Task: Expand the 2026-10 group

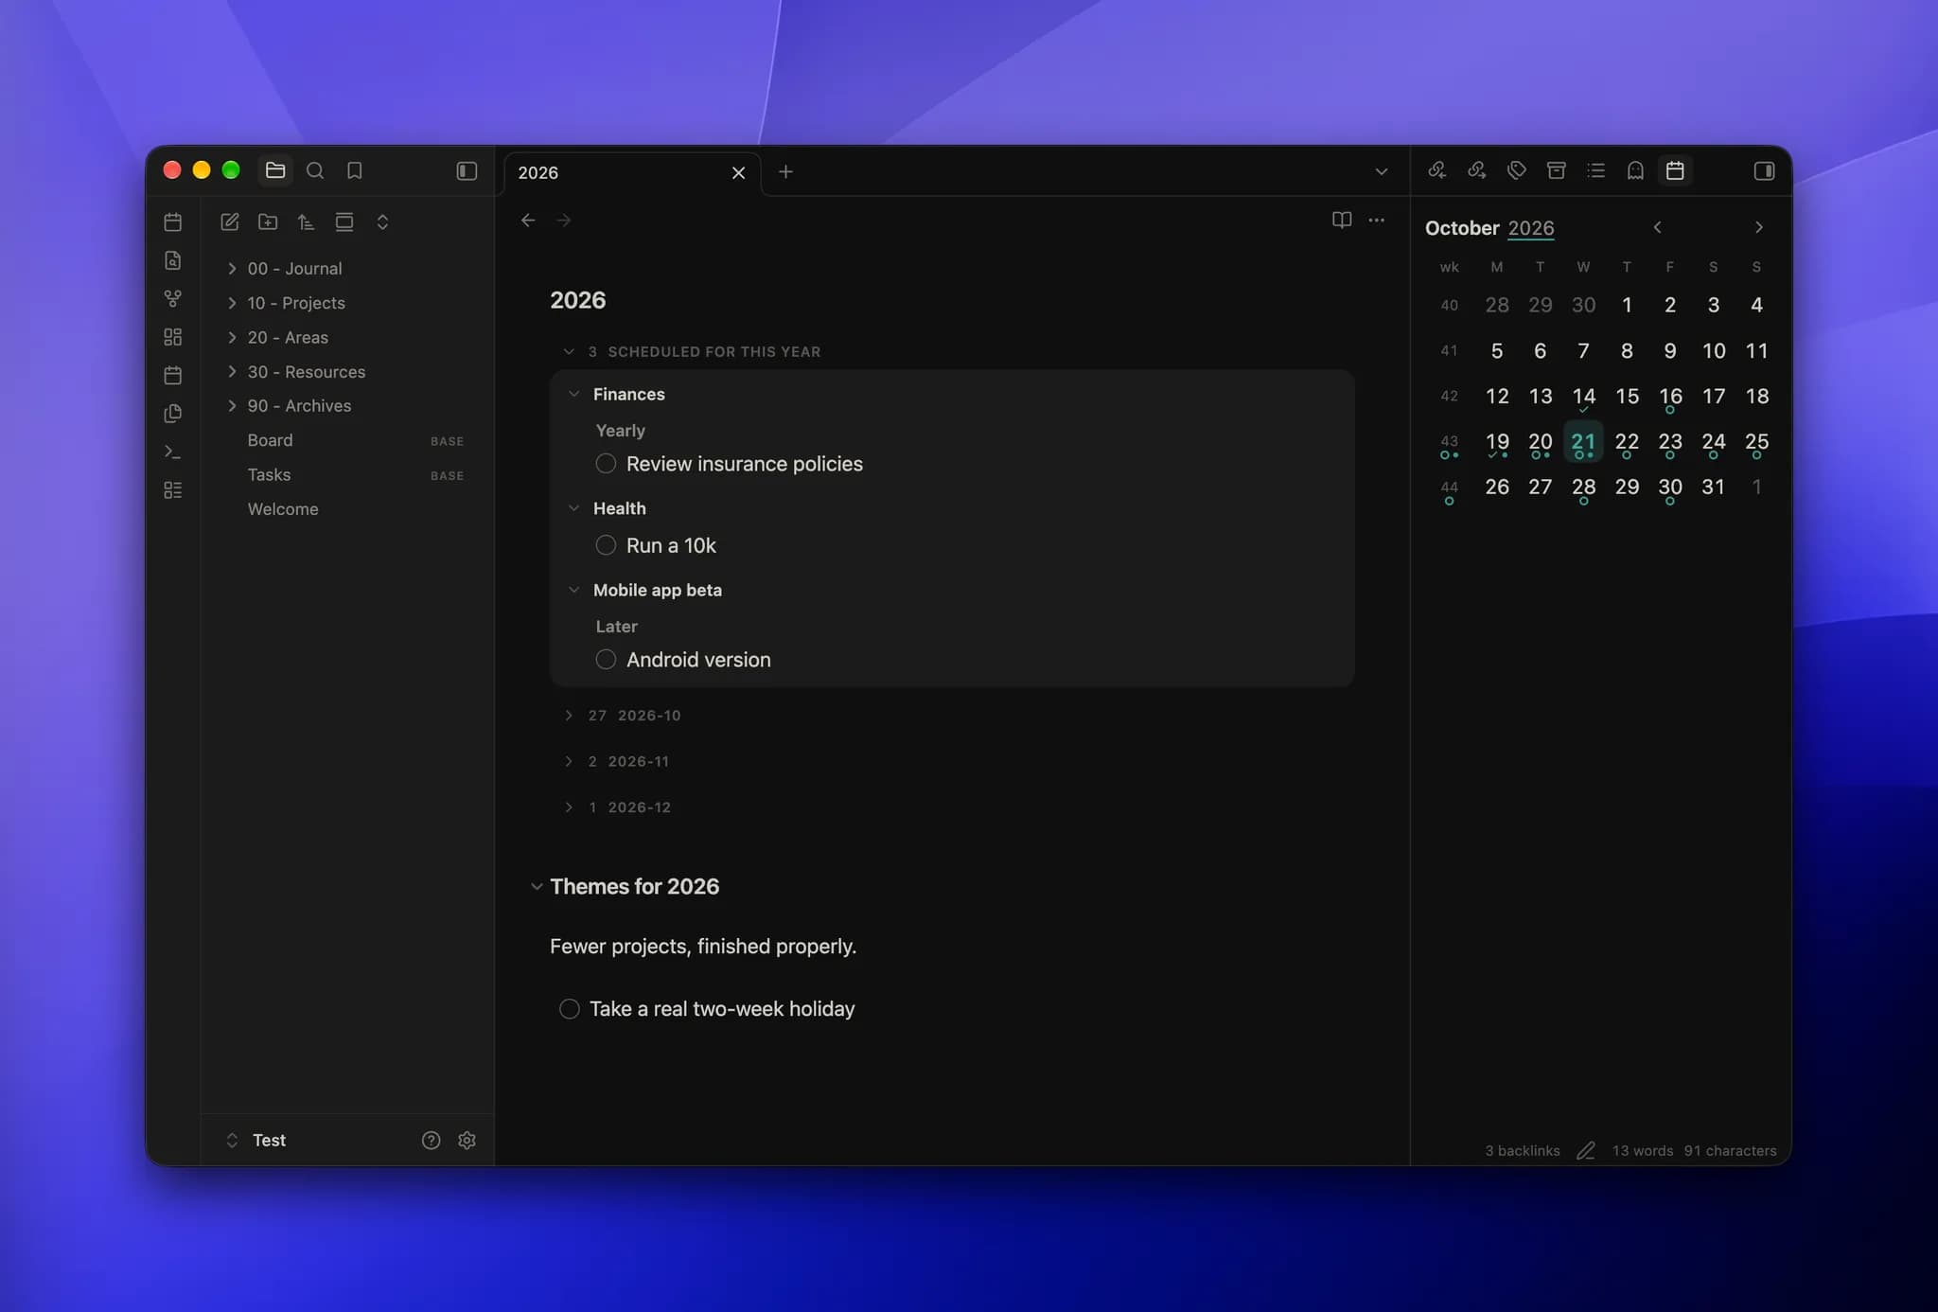Action: [569, 715]
